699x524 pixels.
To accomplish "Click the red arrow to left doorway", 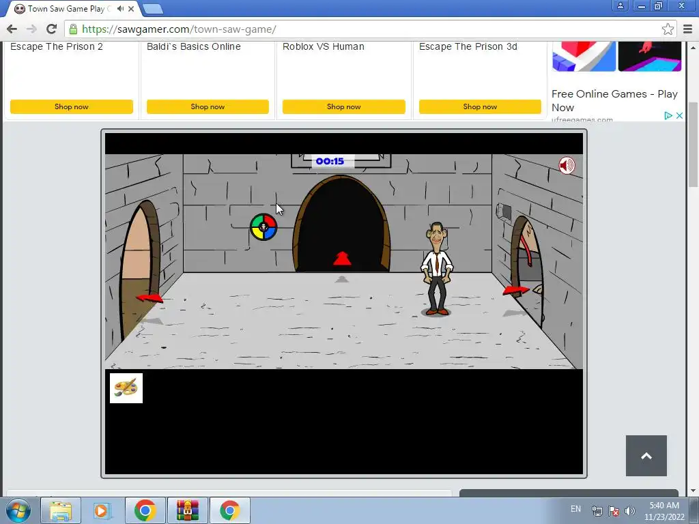I will (149, 297).
